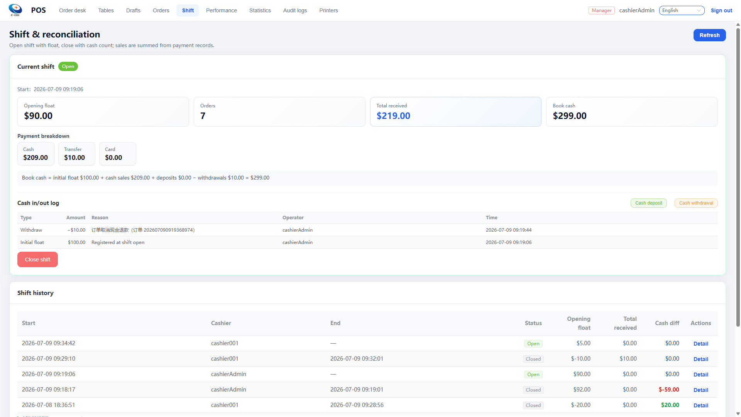Viewport: 741px width, 417px height.
Task: Open Audit logs
Action: (295, 10)
